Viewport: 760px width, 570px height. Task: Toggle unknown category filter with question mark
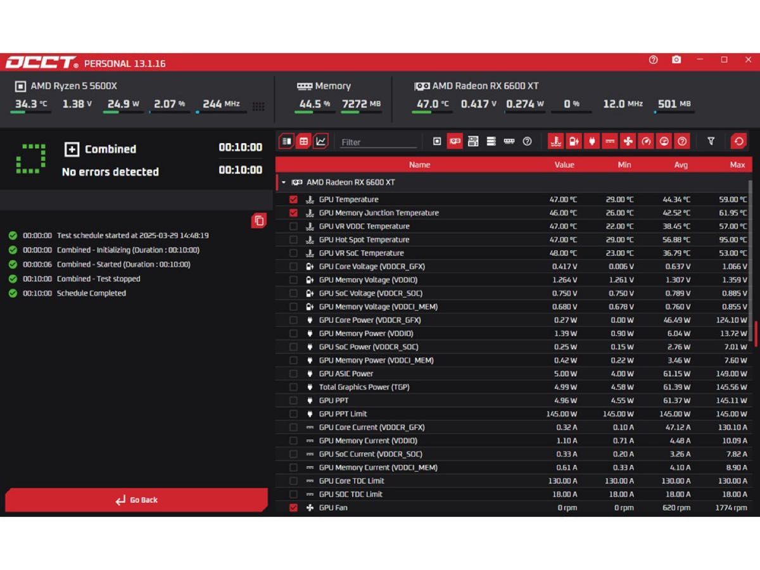(x=527, y=141)
